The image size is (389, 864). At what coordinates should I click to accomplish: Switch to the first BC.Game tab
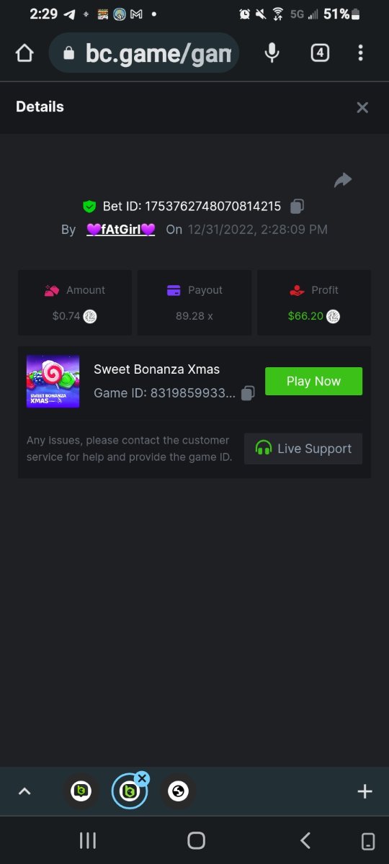click(x=81, y=792)
